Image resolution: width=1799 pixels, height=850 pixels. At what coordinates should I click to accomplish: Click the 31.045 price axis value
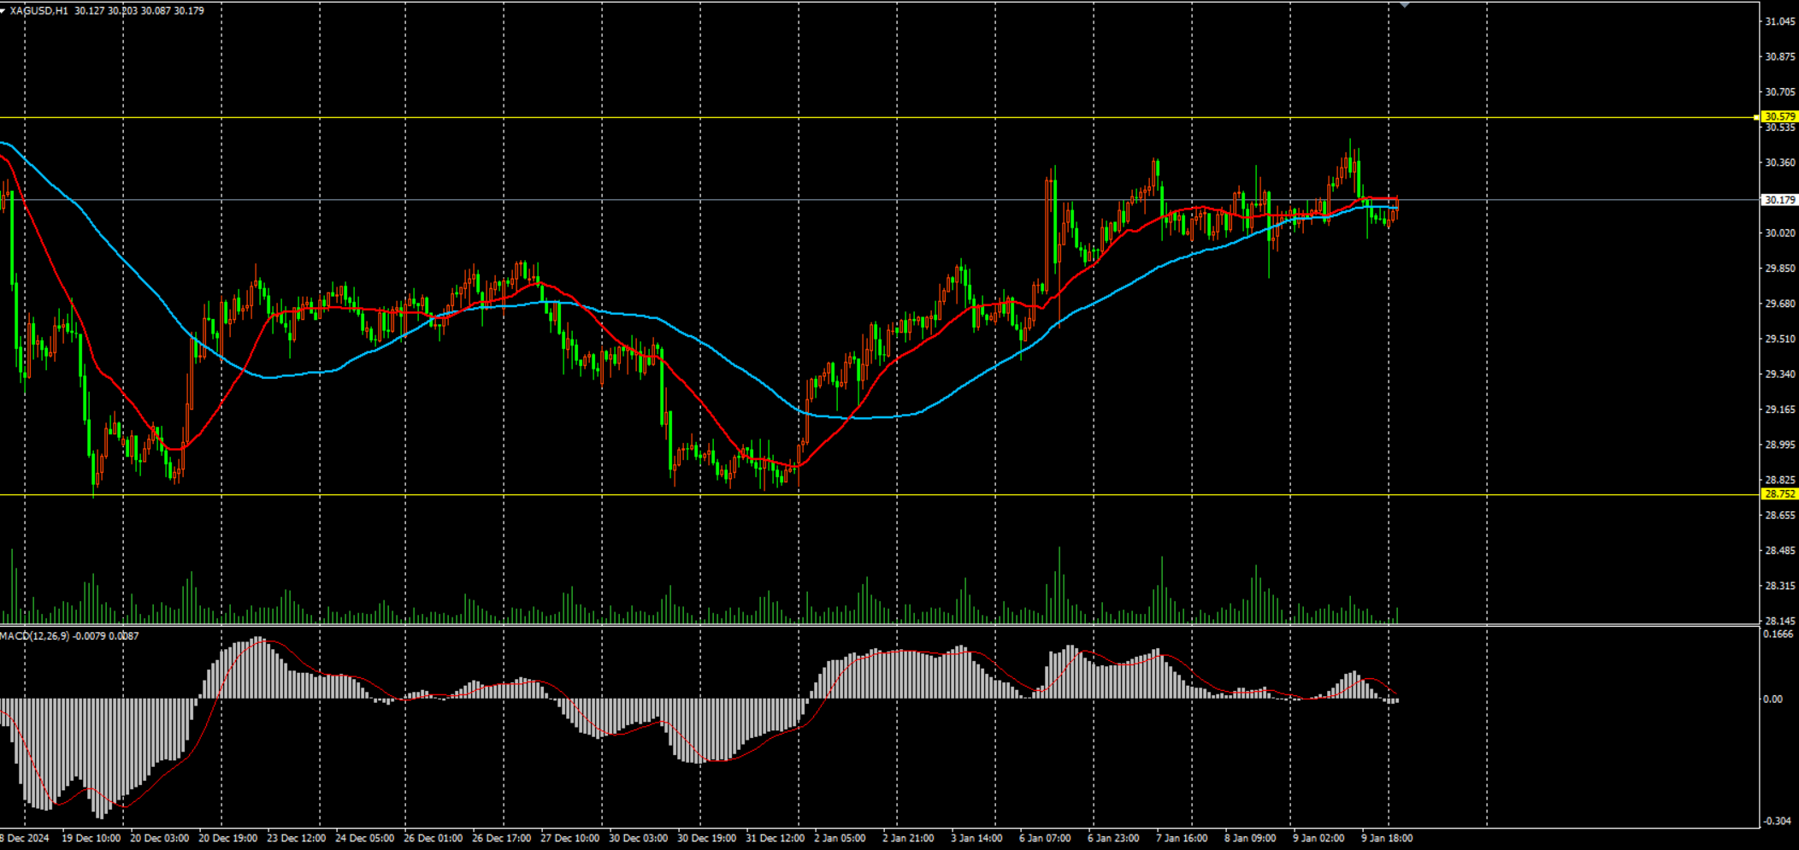(x=1780, y=22)
